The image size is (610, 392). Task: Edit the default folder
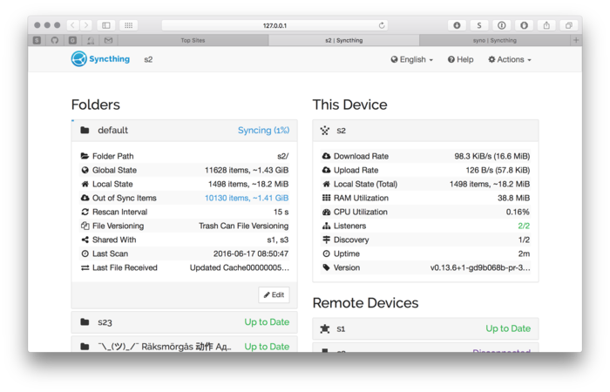point(274,294)
